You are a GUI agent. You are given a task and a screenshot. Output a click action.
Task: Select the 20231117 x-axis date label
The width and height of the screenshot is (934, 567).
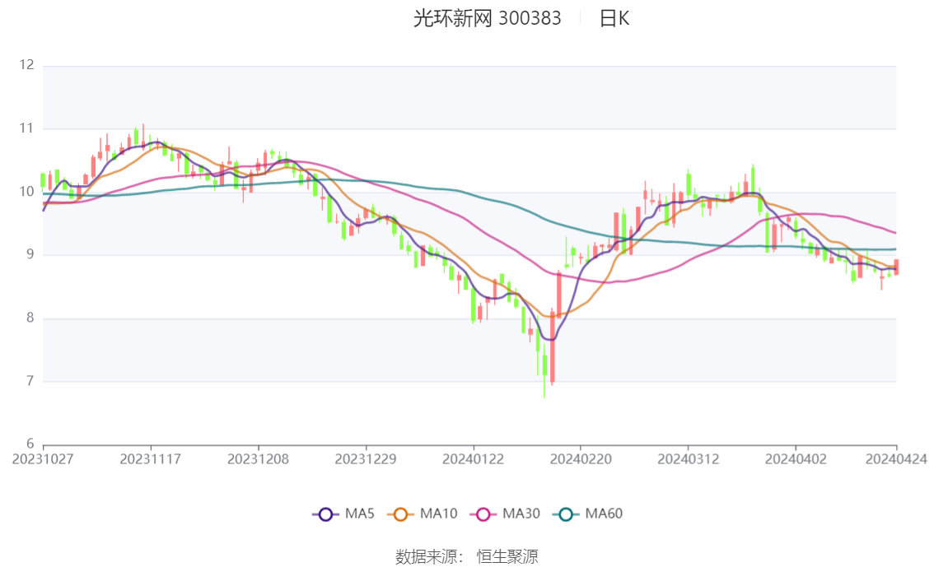coord(150,459)
